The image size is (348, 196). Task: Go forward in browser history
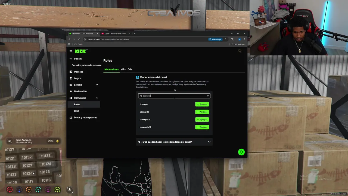[74, 39]
